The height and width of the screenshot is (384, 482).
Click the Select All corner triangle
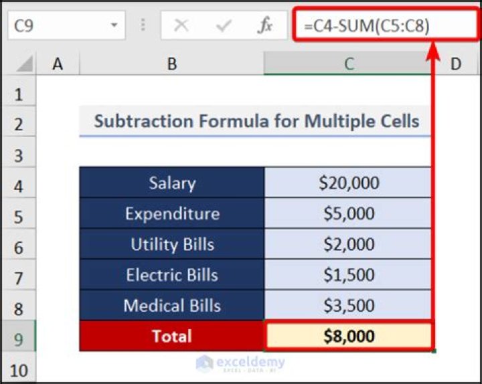(24, 64)
